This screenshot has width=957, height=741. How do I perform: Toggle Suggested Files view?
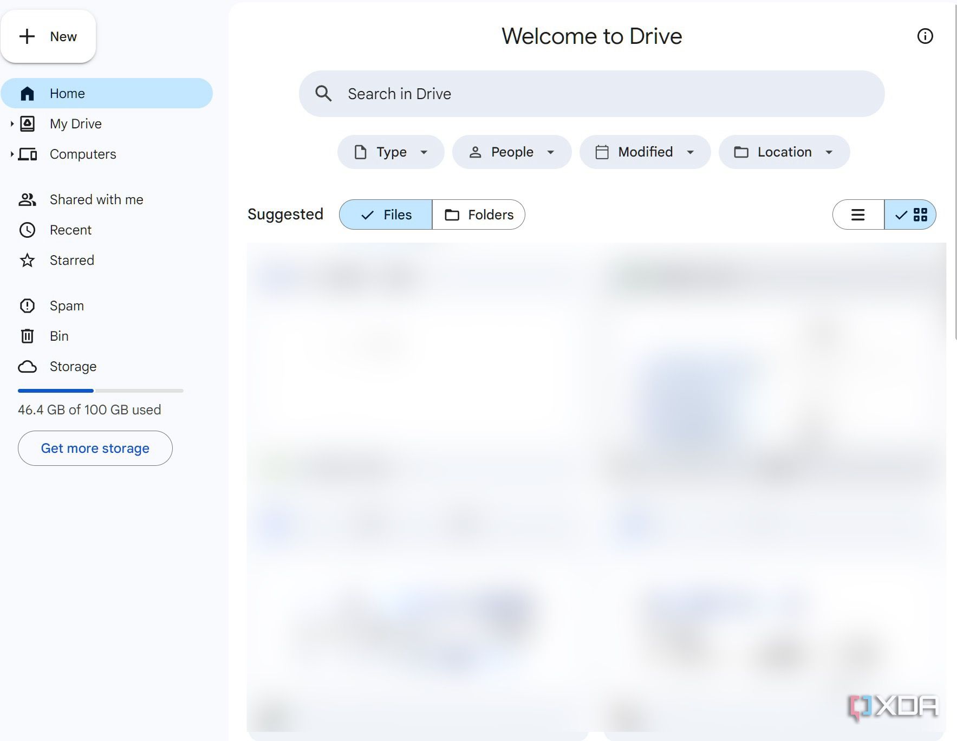click(x=386, y=214)
